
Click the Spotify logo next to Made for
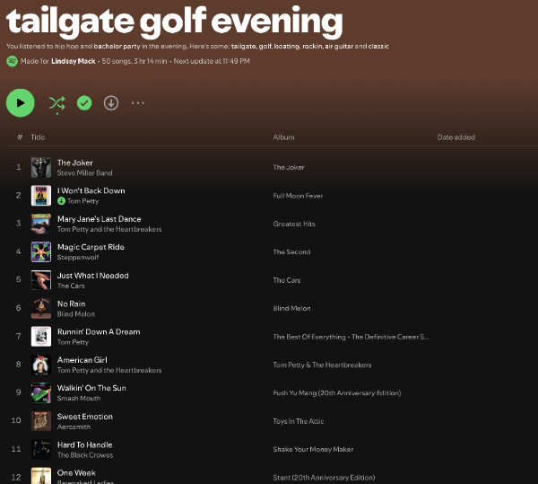[x=12, y=61]
